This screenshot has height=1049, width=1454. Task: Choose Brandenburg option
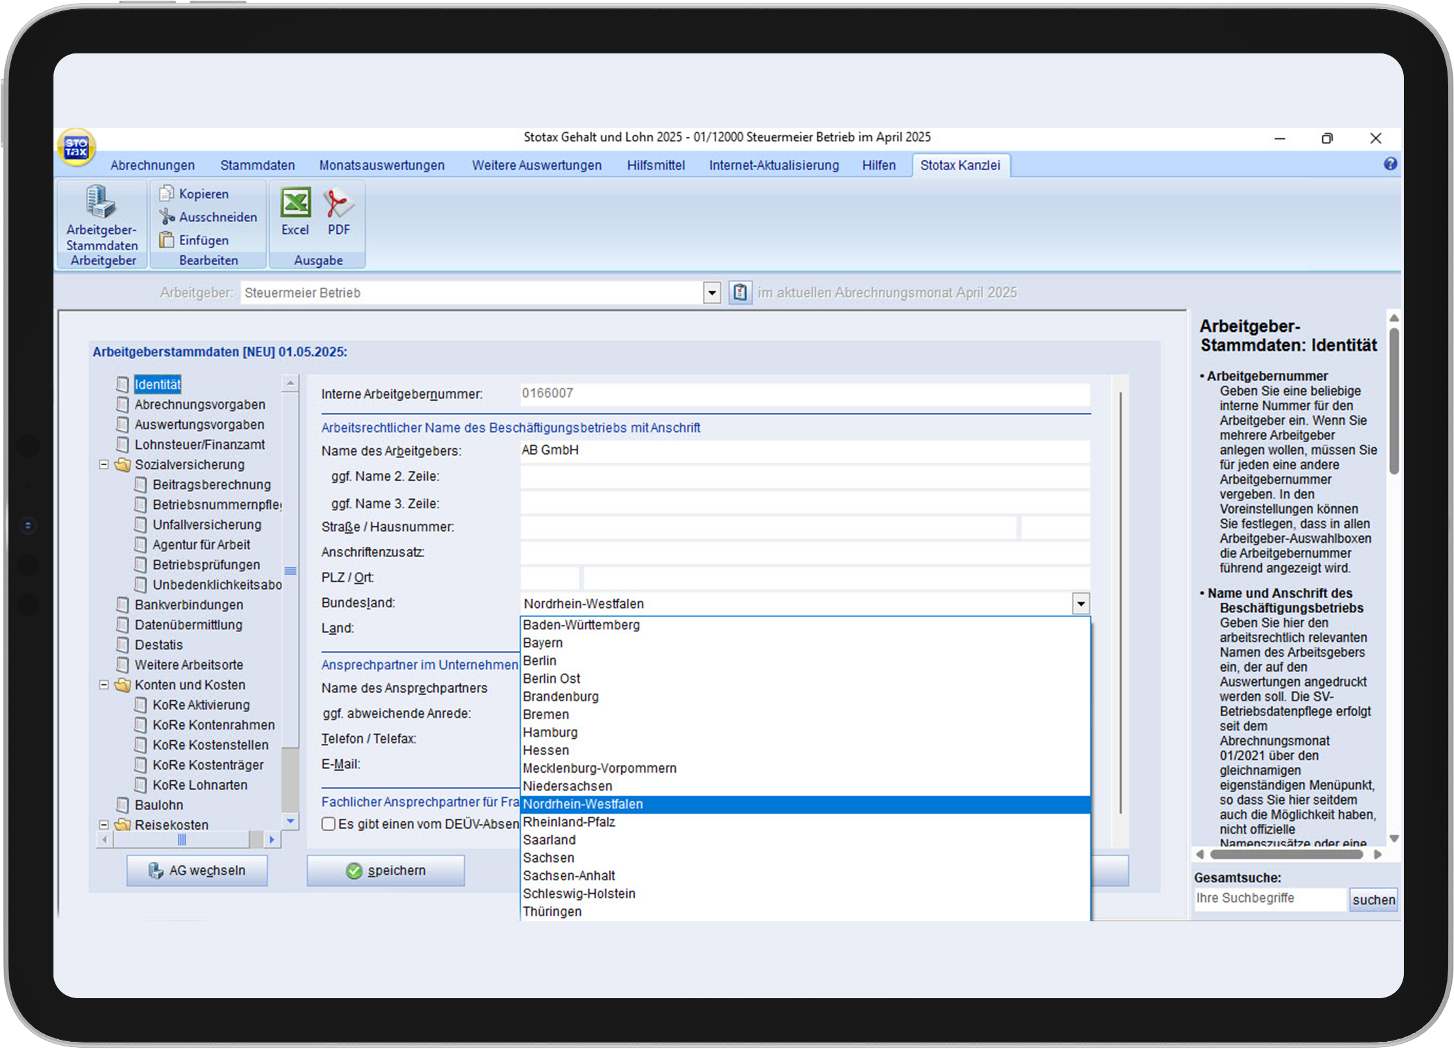805,697
